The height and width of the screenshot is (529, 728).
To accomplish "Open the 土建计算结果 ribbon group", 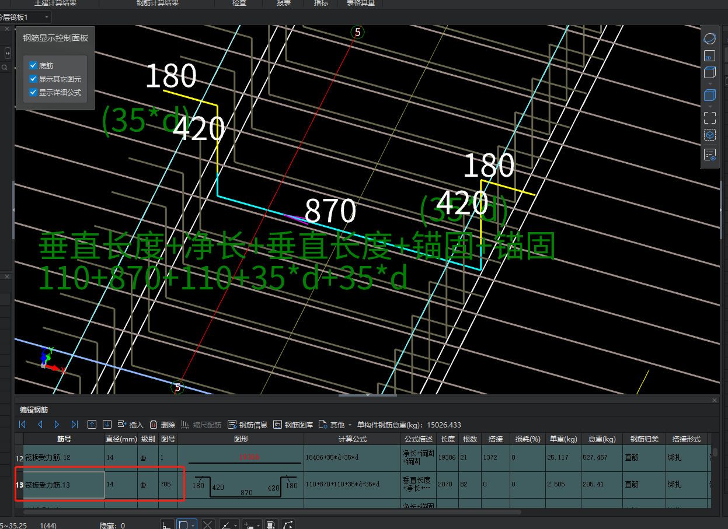I will 55,3.
